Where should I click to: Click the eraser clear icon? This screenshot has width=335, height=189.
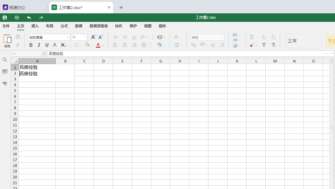tap(252, 45)
